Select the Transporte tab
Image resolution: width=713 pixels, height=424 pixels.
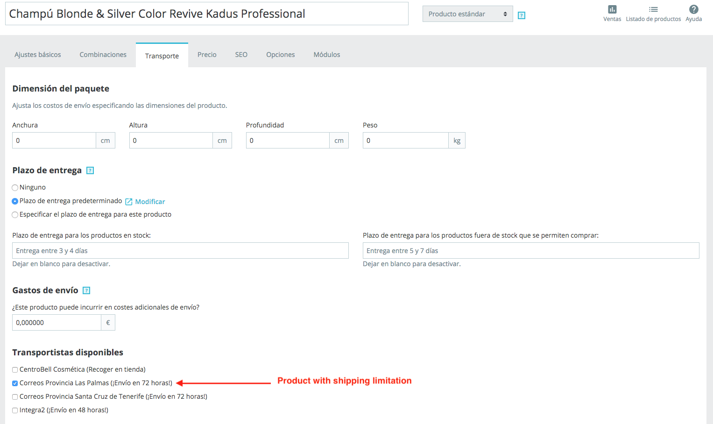click(x=162, y=56)
